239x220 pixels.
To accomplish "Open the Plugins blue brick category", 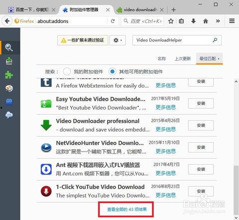I will (9, 101).
